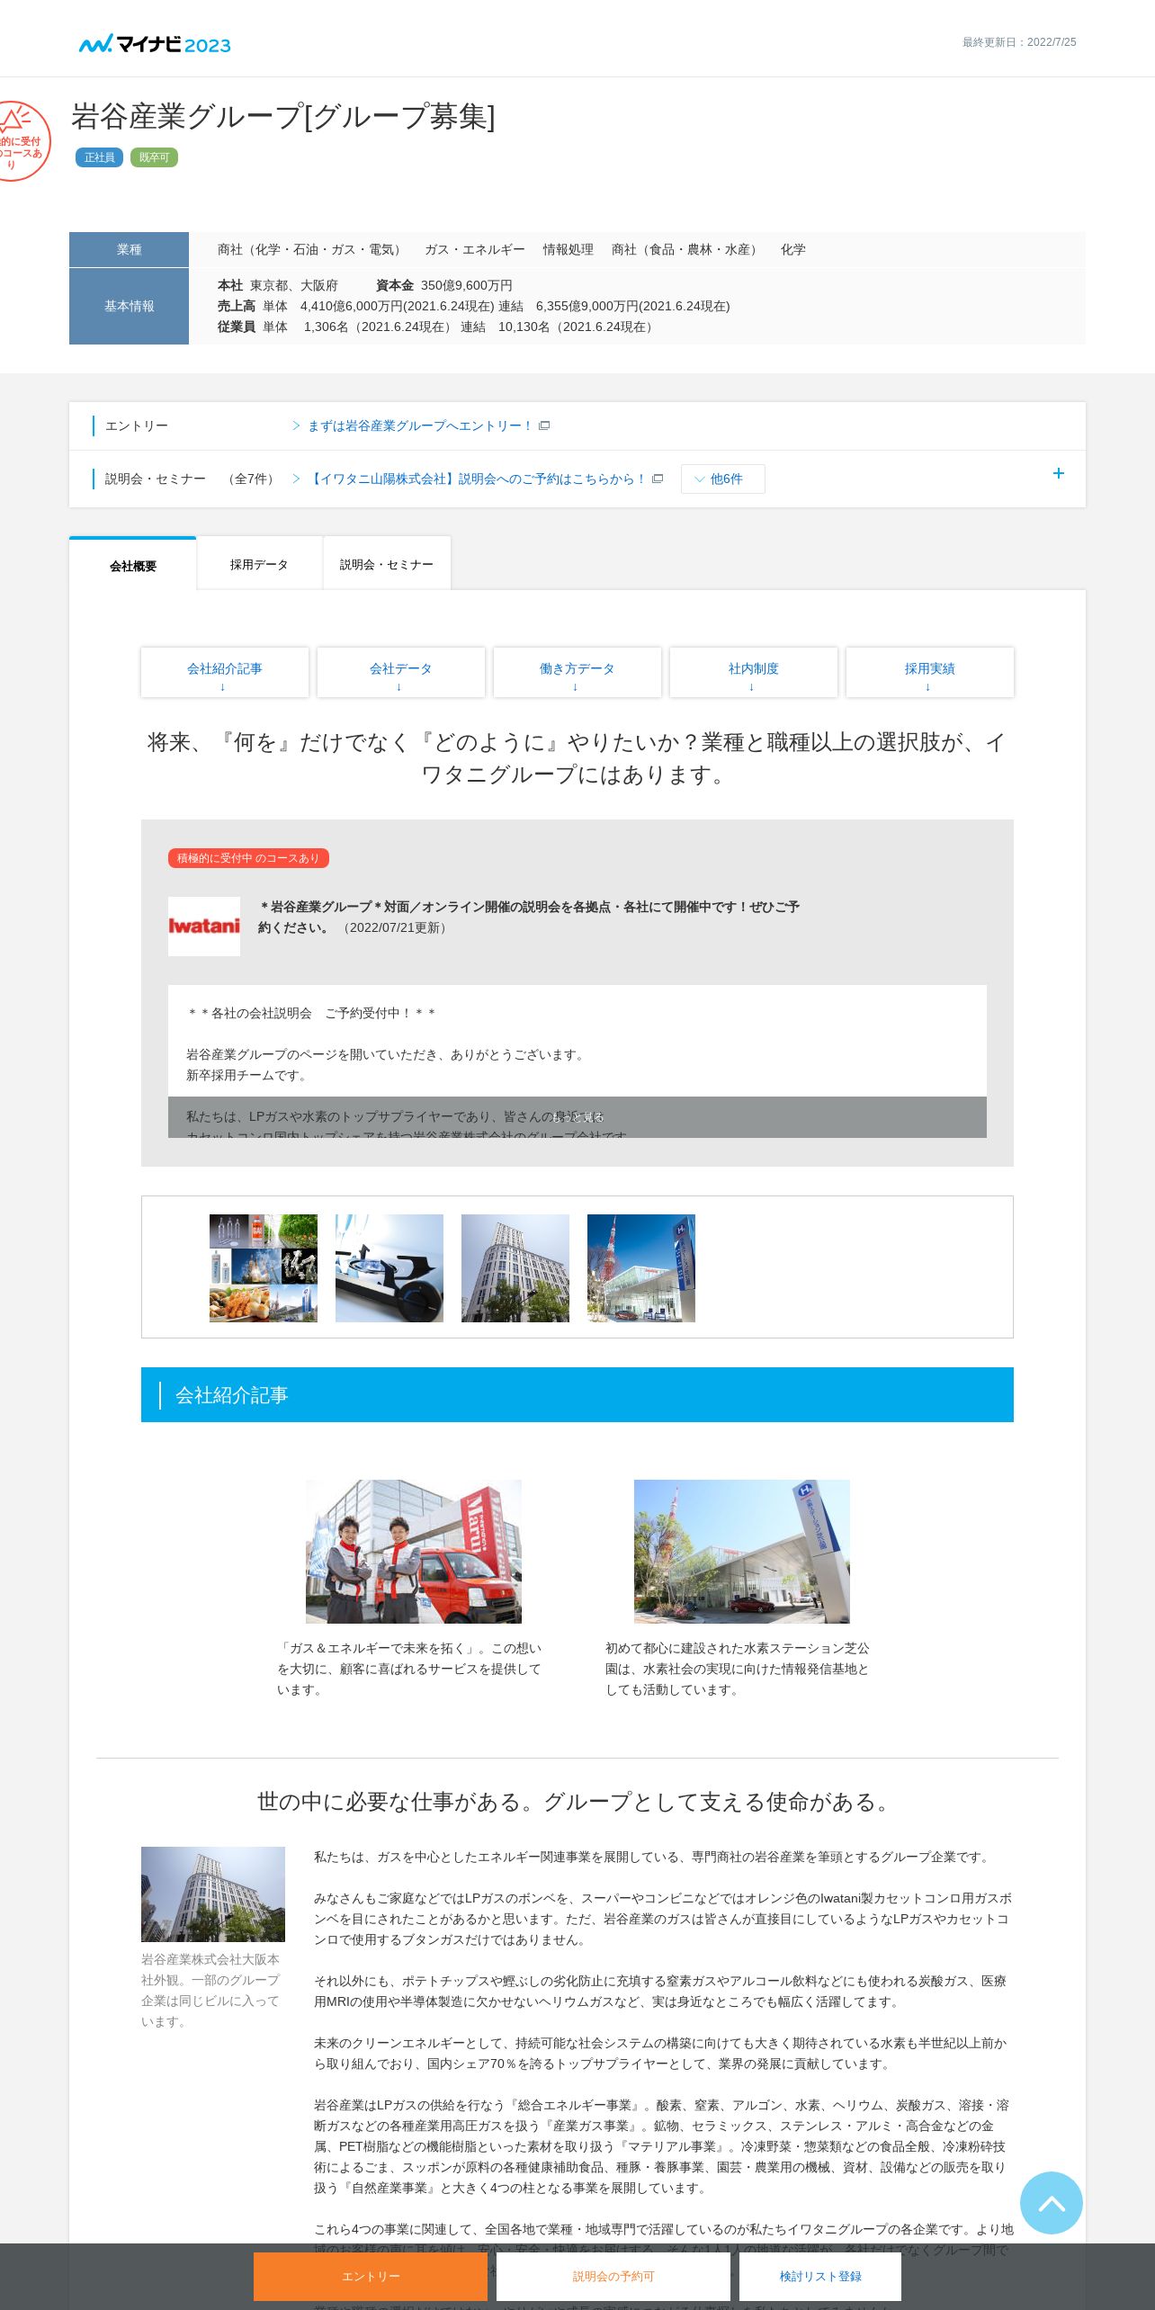
Task: Click the back-to-top arrow button
Action: click(1051, 2202)
